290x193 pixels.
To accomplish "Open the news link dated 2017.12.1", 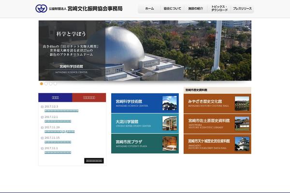I will tap(58, 121).
